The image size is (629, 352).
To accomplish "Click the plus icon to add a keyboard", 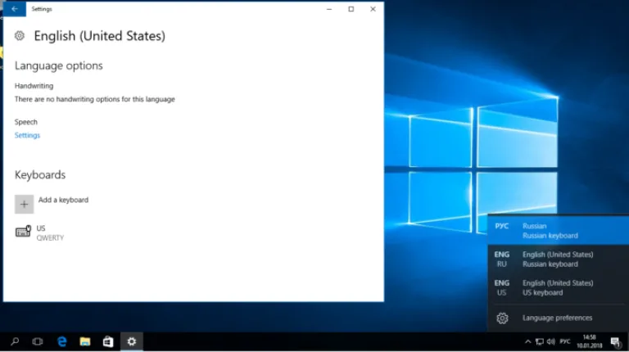I will 24,204.
